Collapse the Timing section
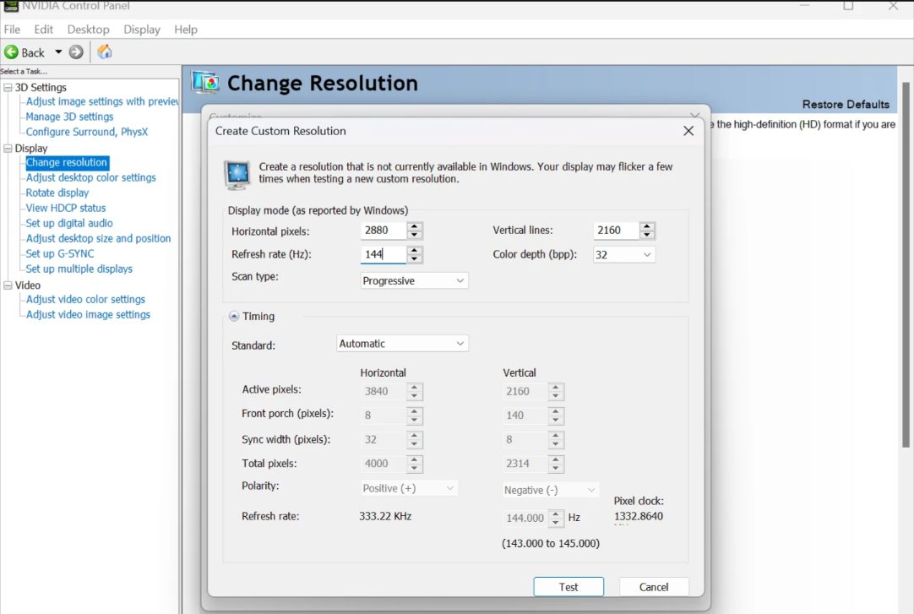 pos(233,316)
